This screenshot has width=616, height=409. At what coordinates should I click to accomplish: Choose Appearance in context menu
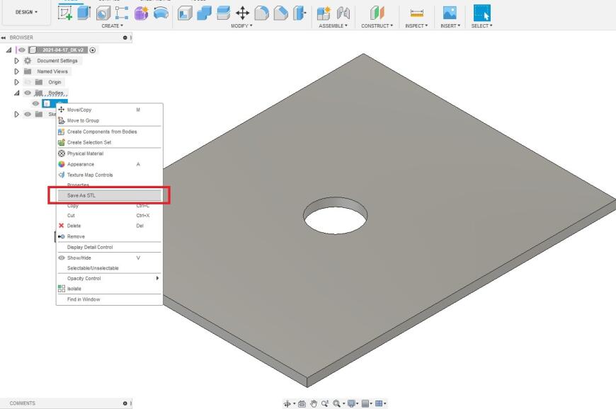click(109, 164)
